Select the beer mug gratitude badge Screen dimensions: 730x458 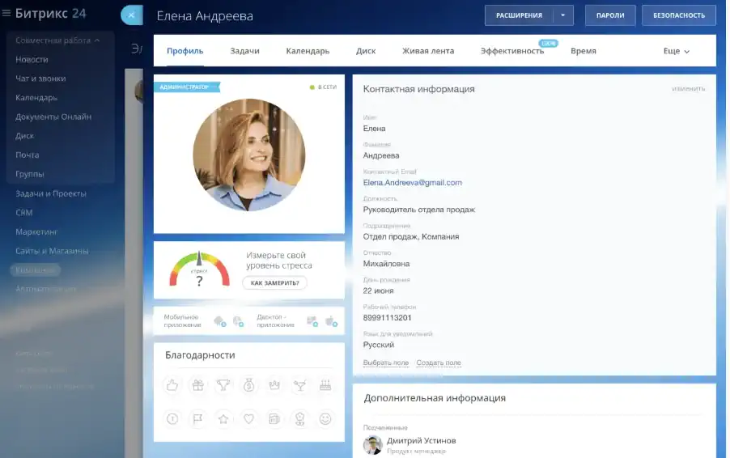pyautogui.click(x=274, y=419)
